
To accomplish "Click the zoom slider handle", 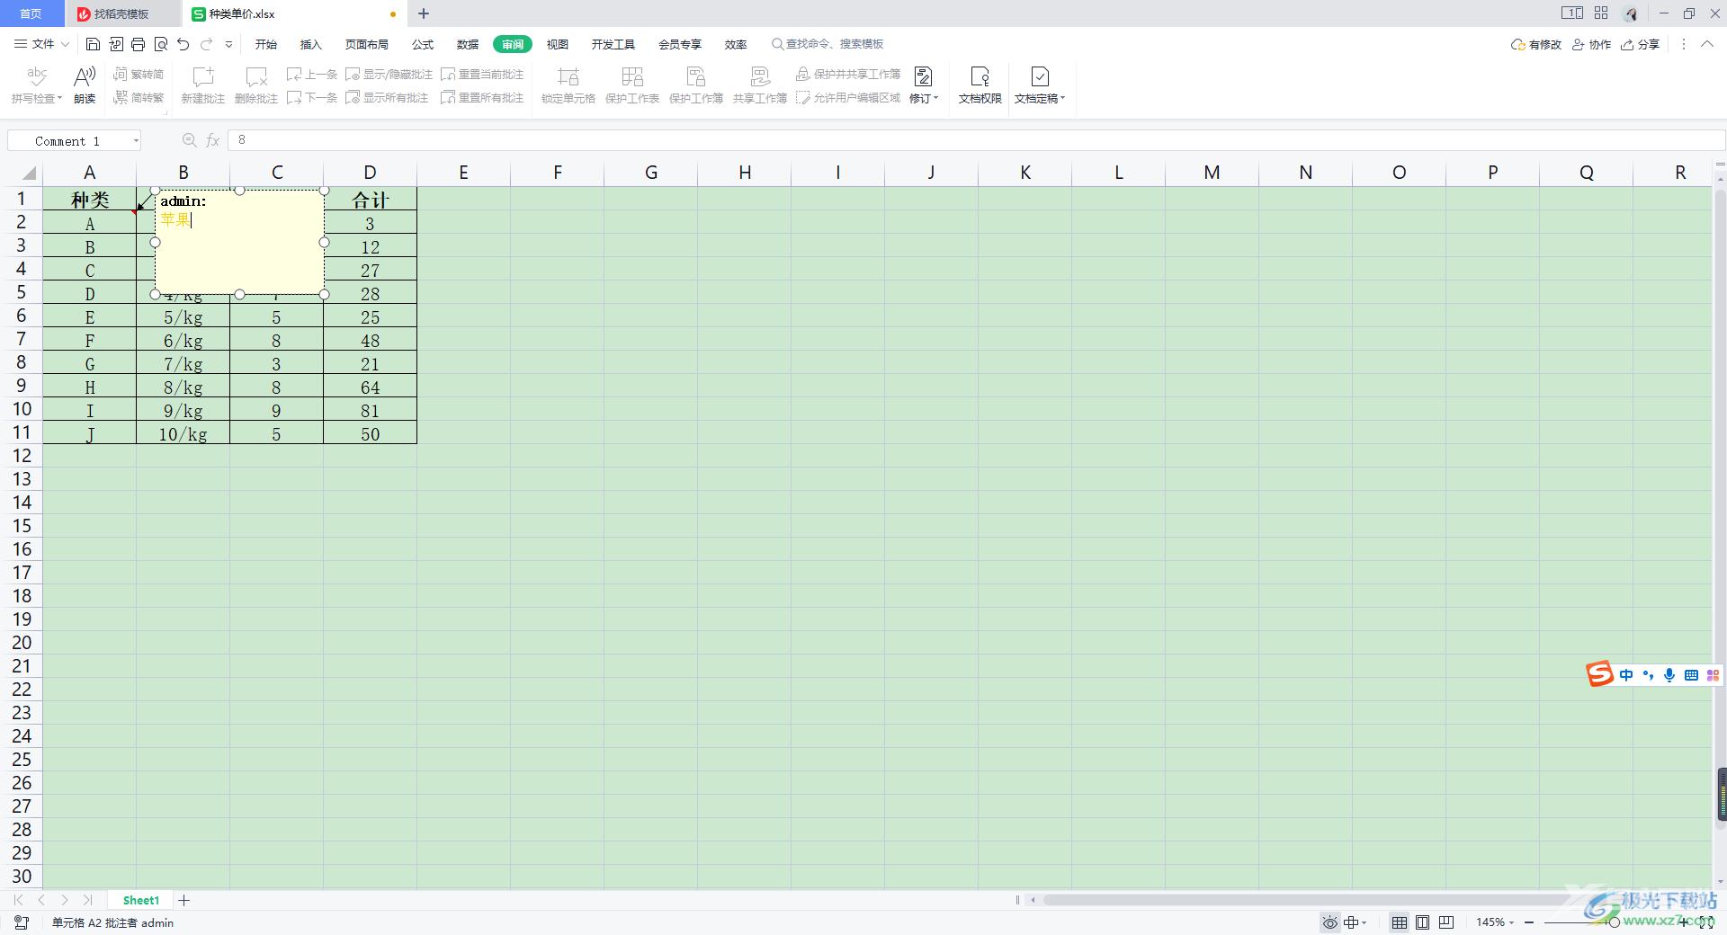I will (1614, 922).
